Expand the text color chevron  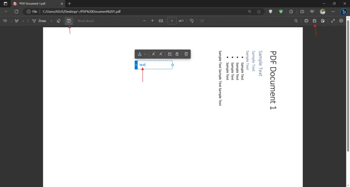click(145, 54)
